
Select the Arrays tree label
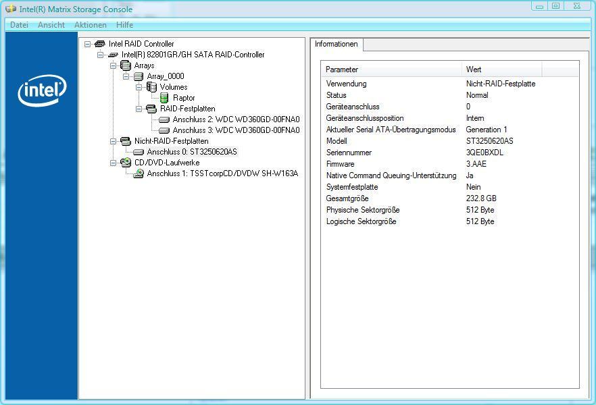coord(145,65)
